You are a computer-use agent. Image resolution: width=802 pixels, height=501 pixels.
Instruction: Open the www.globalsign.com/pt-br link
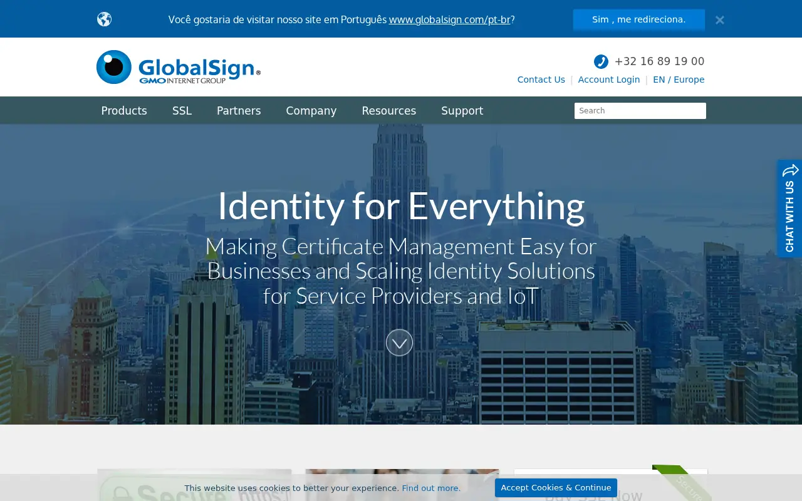450,19
